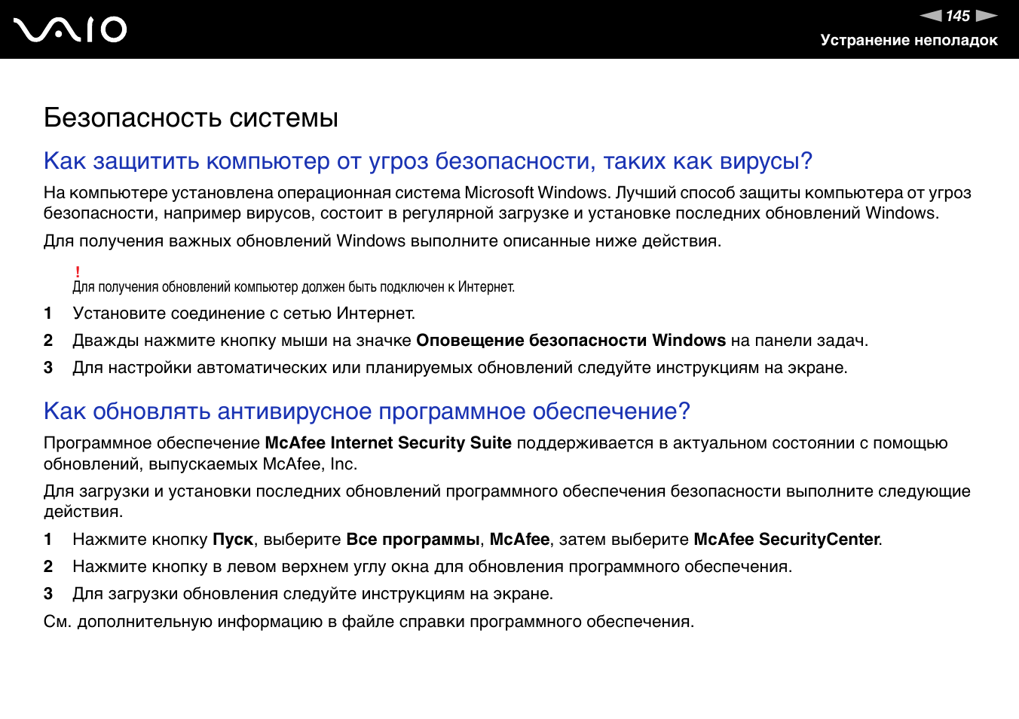Click the note Для получения обновлений компьютер должен быть подключен
This screenshot has height=719, width=1019.
pos(294,287)
